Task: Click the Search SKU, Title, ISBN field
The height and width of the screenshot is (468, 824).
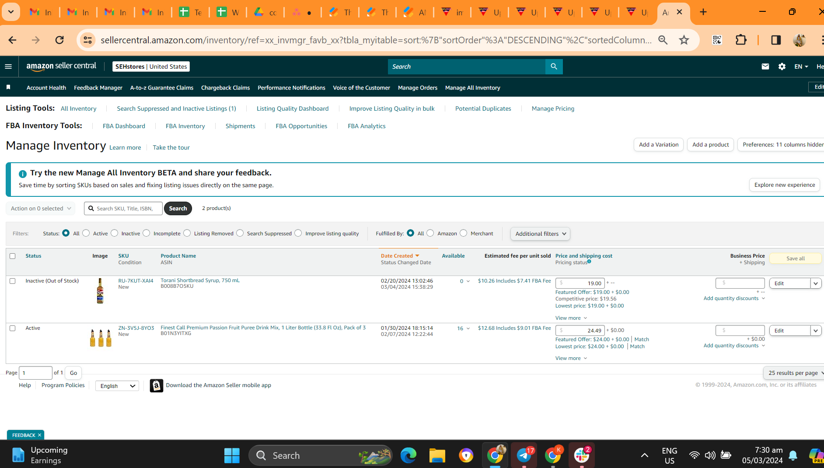Action: click(x=123, y=209)
